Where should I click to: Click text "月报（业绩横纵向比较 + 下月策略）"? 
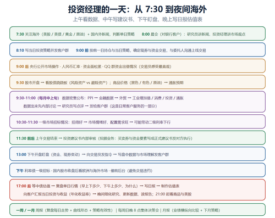tap(191, 210)
